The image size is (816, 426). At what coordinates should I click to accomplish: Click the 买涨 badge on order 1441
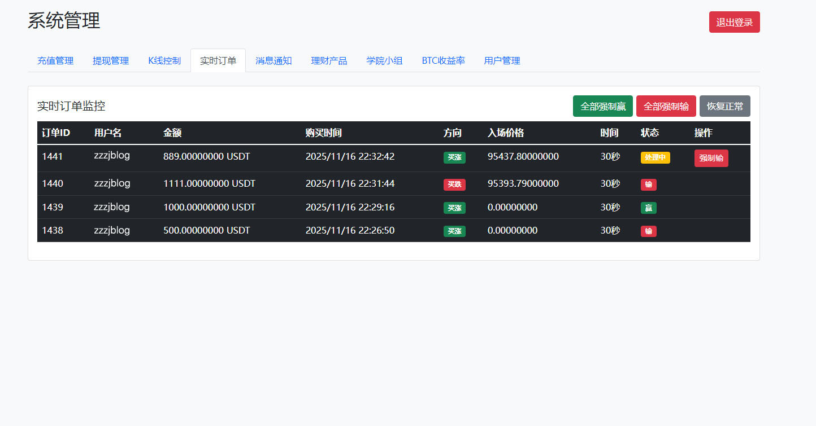click(x=454, y=158)
